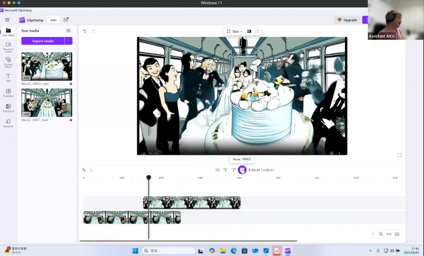Screen dimensions: 424x256
Task: Click the 0:06 mark on timeline ruler
Action: [200, 178]
